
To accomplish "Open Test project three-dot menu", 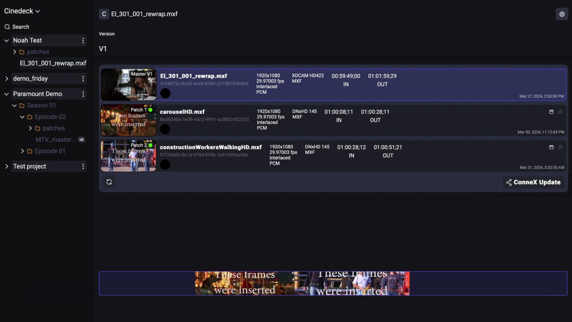I will [83, 167].
